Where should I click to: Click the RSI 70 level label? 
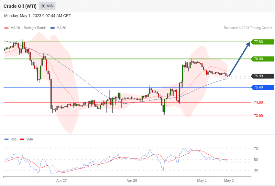[x=256, y=149]
